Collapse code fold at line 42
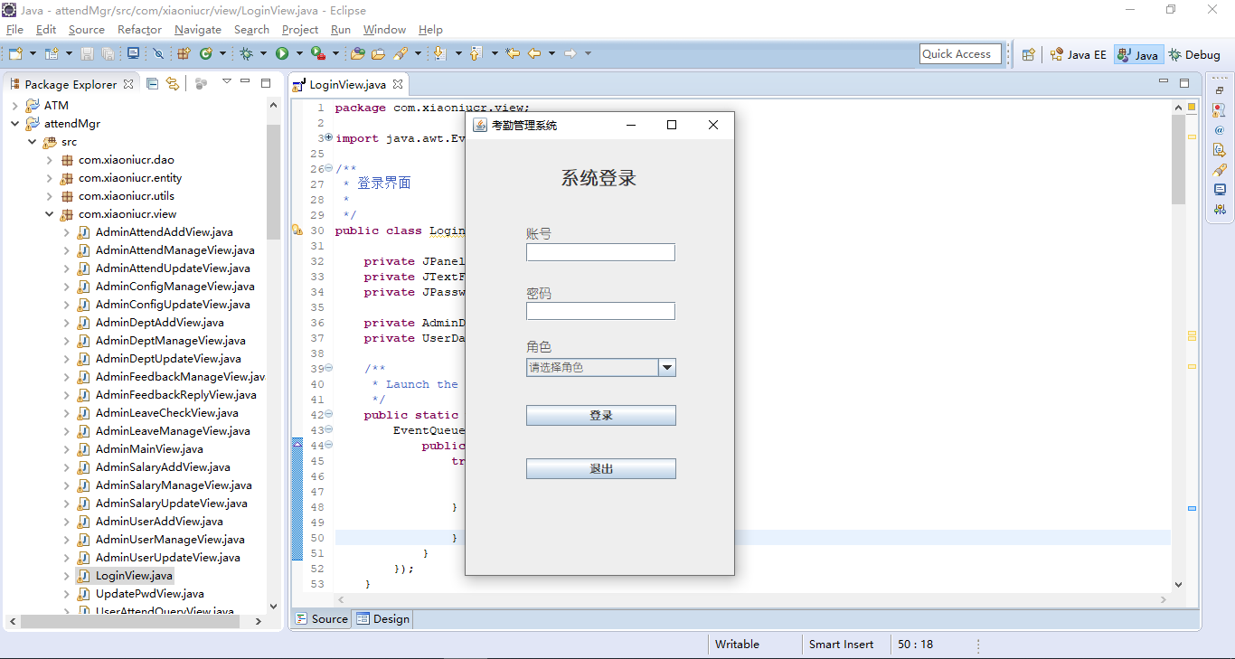Viewport: 1235px width, 659px height. (x=329, y=414)
